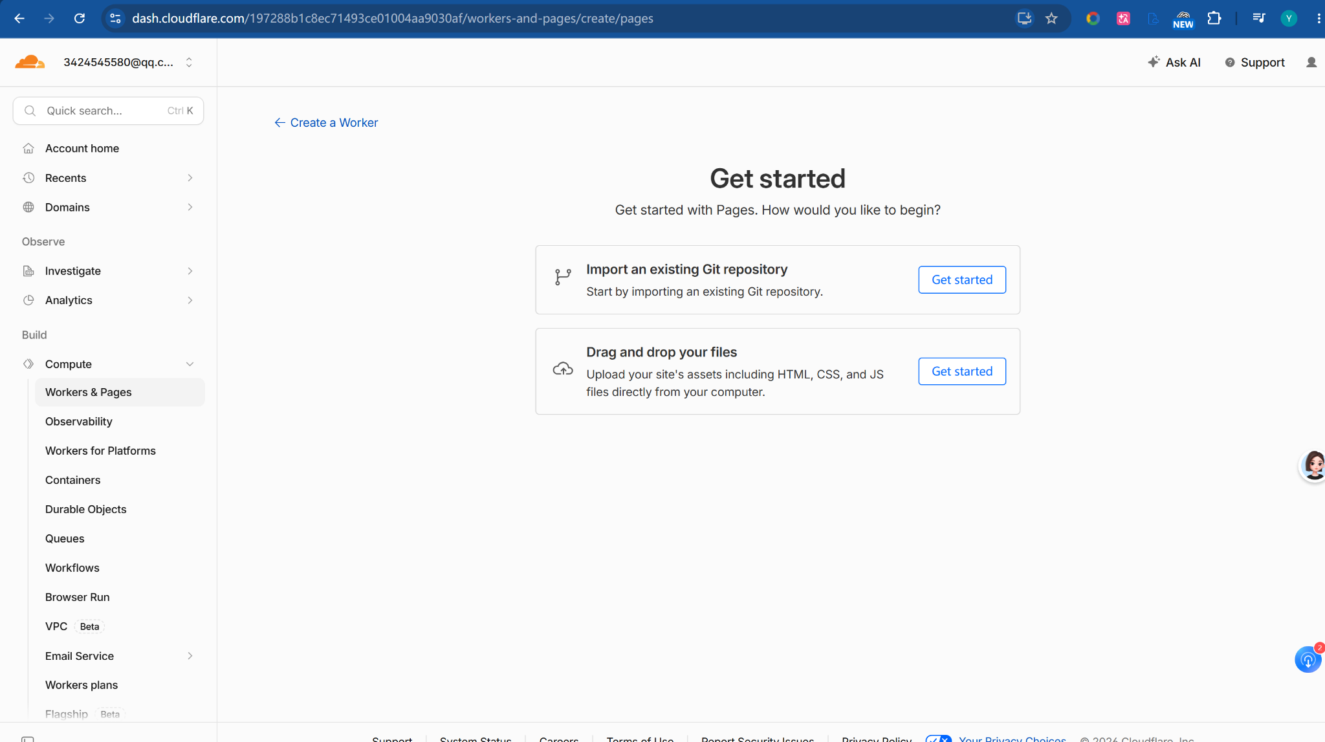Viewport: 1325px width, 742px height.
Task: Click the Git branch icon in import card
Action: [x=563, y=278]
